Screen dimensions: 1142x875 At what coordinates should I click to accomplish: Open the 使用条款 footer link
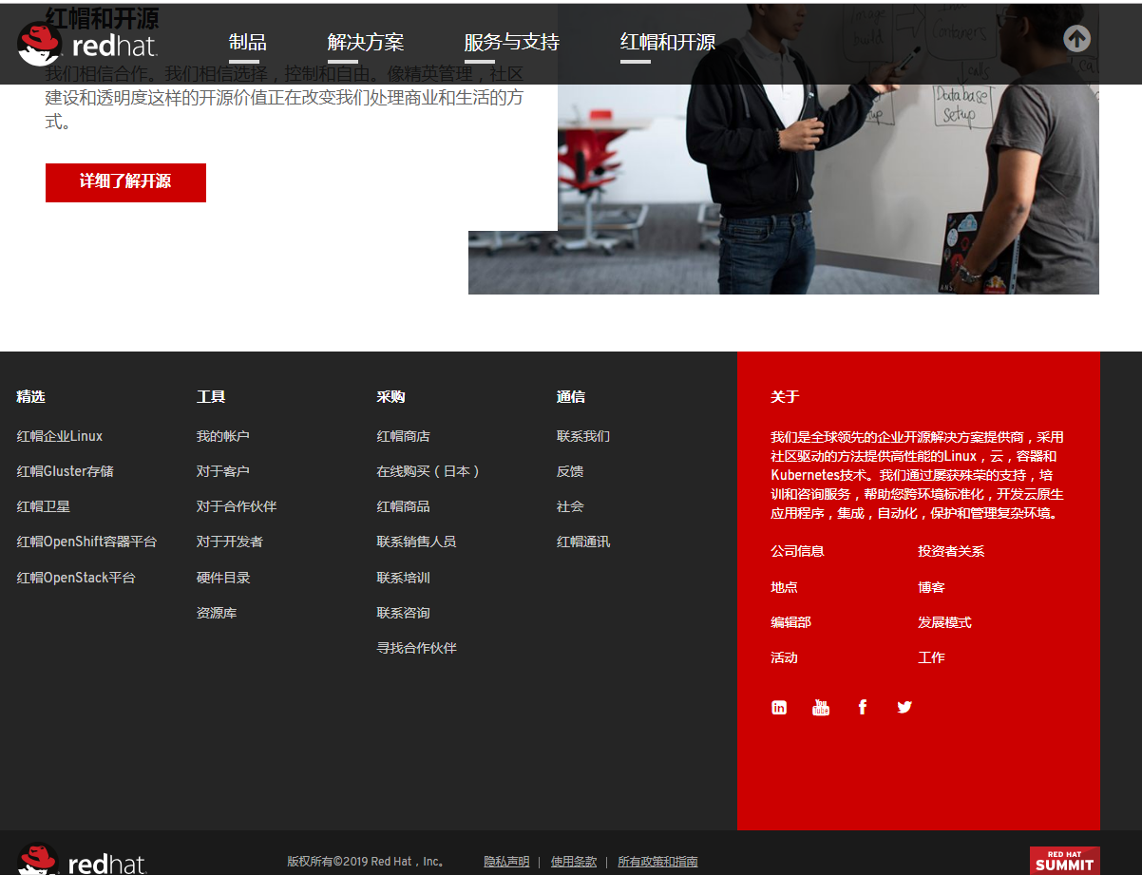pyautogui.click(x=574, y=862)
